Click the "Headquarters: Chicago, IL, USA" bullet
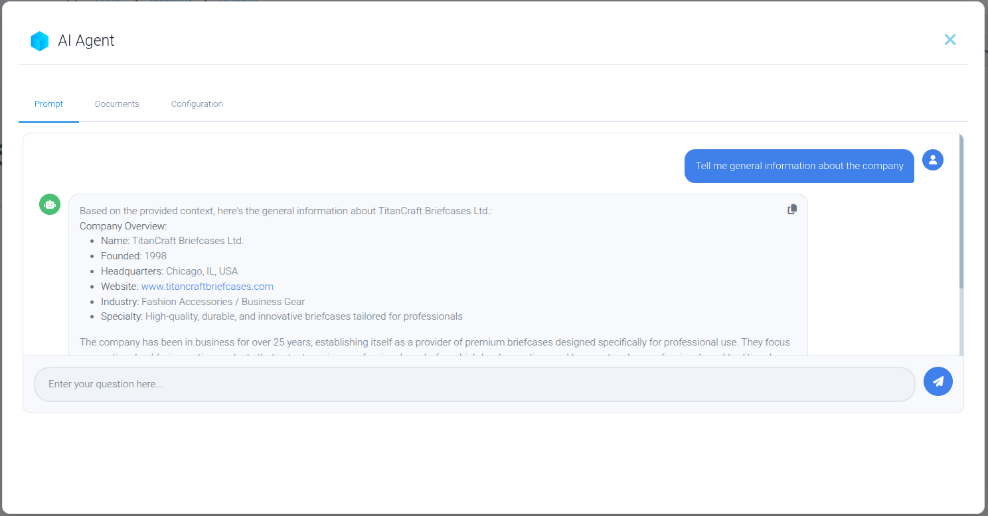Screen dimensions: 988x516 coord(169,271)
